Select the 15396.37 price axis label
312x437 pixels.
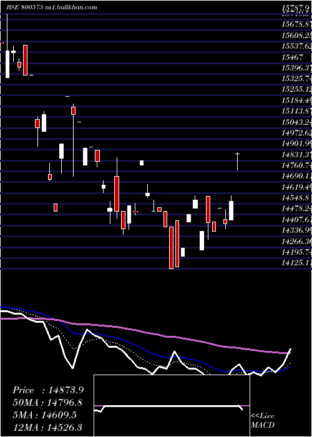(296, 68)
